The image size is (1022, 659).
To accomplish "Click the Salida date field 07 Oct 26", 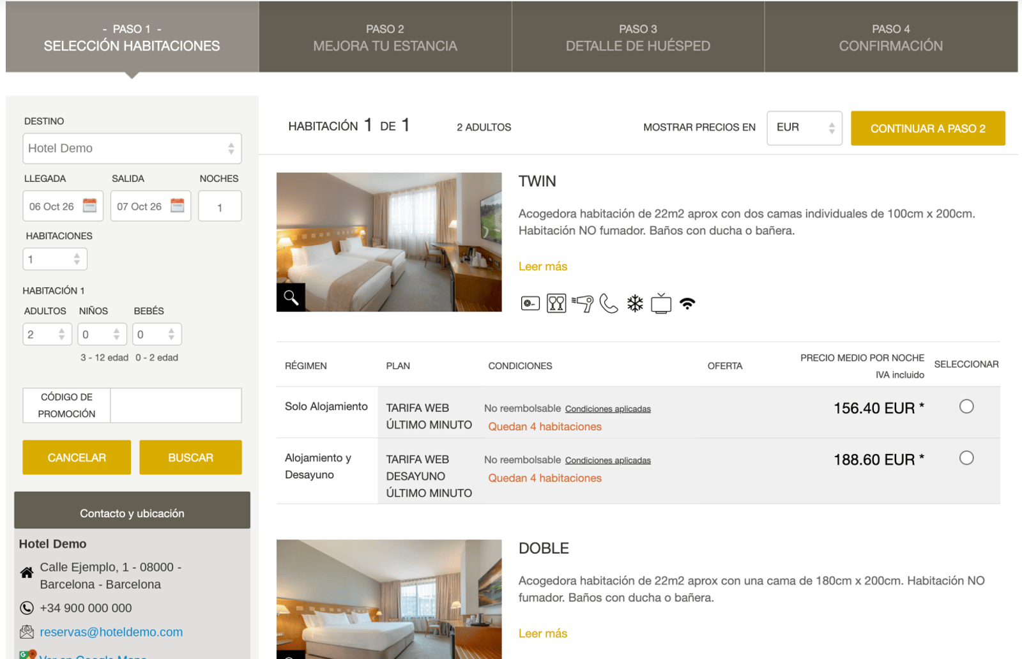I will pos(151,206).
